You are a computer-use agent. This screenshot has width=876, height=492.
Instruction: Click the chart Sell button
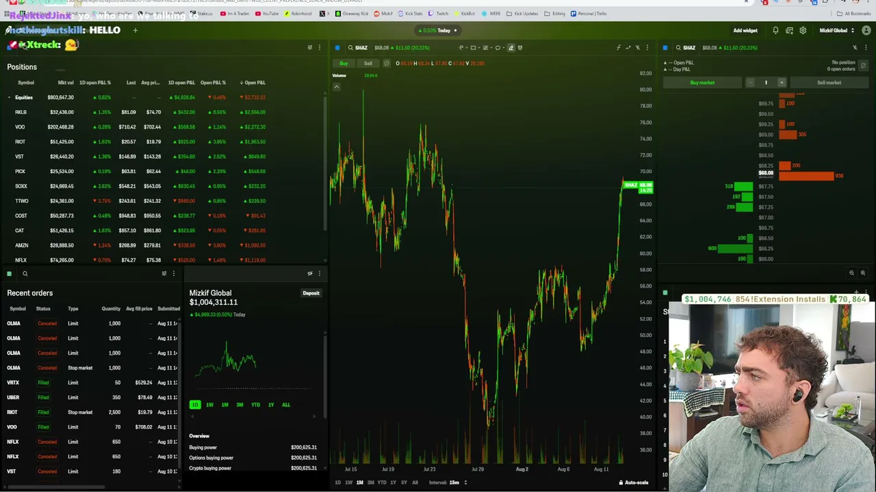click(368, 64)
